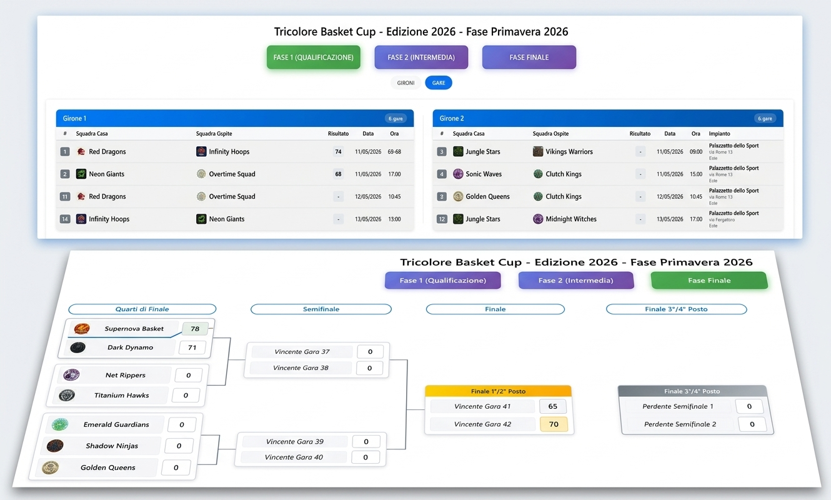The height and width of the screenshot is (500, 831).
Task: Click the Dark Dynamo team logo
Action: [x=78, y=347]
